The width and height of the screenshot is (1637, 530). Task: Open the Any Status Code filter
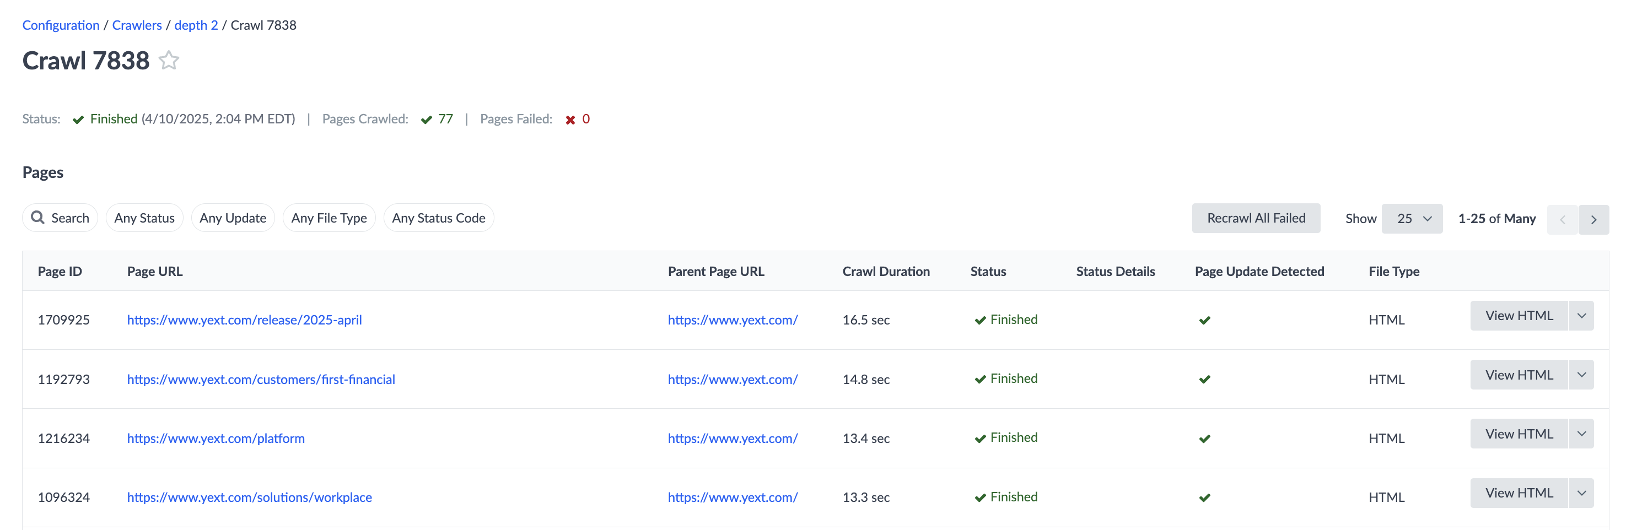[x=439, y=218]
